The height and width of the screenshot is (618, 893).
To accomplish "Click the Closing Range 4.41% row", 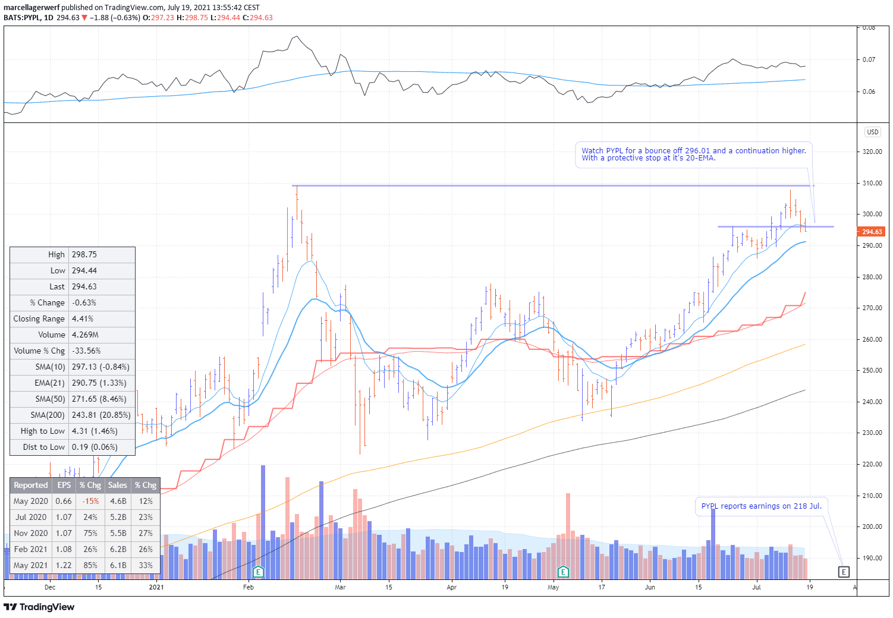I will point(73,319).
